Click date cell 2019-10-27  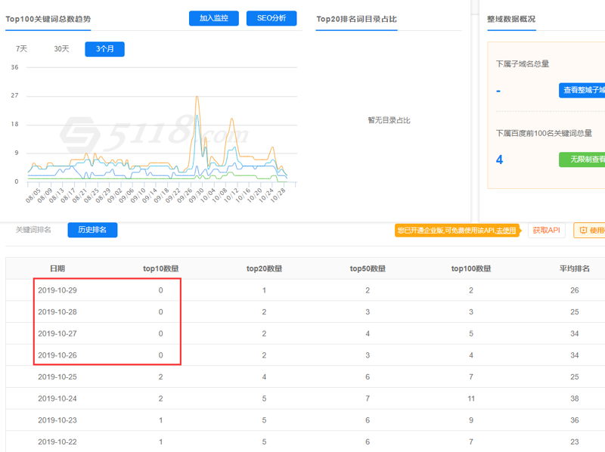tap(57, 333)
